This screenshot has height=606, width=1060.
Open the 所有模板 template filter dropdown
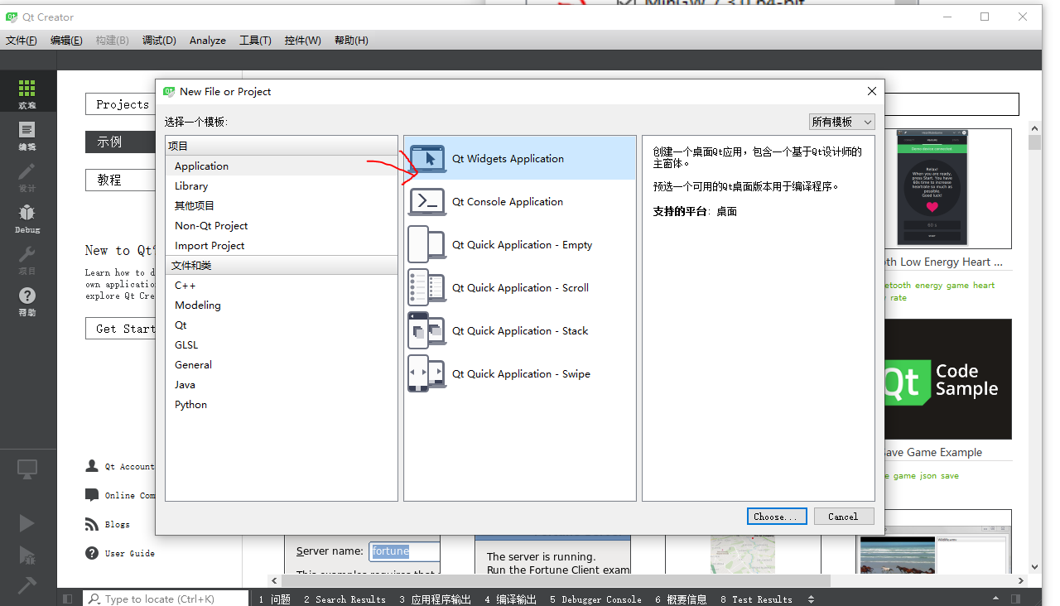841,122
